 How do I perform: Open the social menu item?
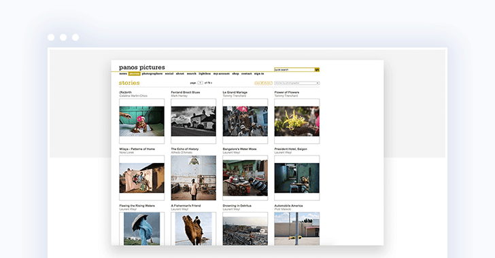point(169,74)
